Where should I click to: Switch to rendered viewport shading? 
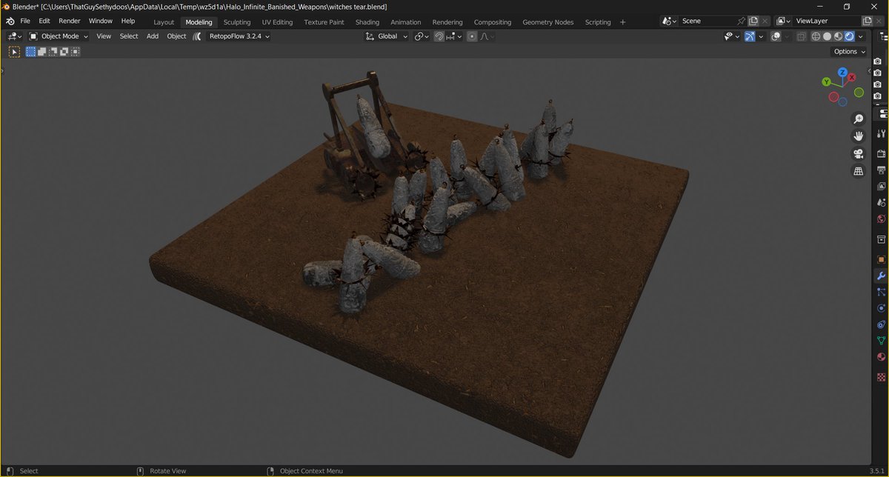[849, 36]
